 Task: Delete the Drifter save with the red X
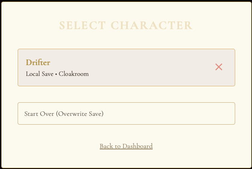click(x=219, y=67)
